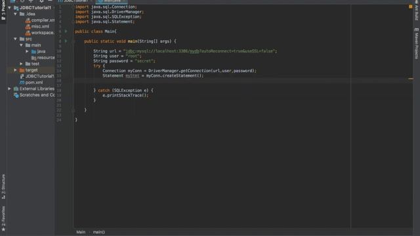Click the "secret" password string
This screenshot has width=420, height=236.
(144, 61)
